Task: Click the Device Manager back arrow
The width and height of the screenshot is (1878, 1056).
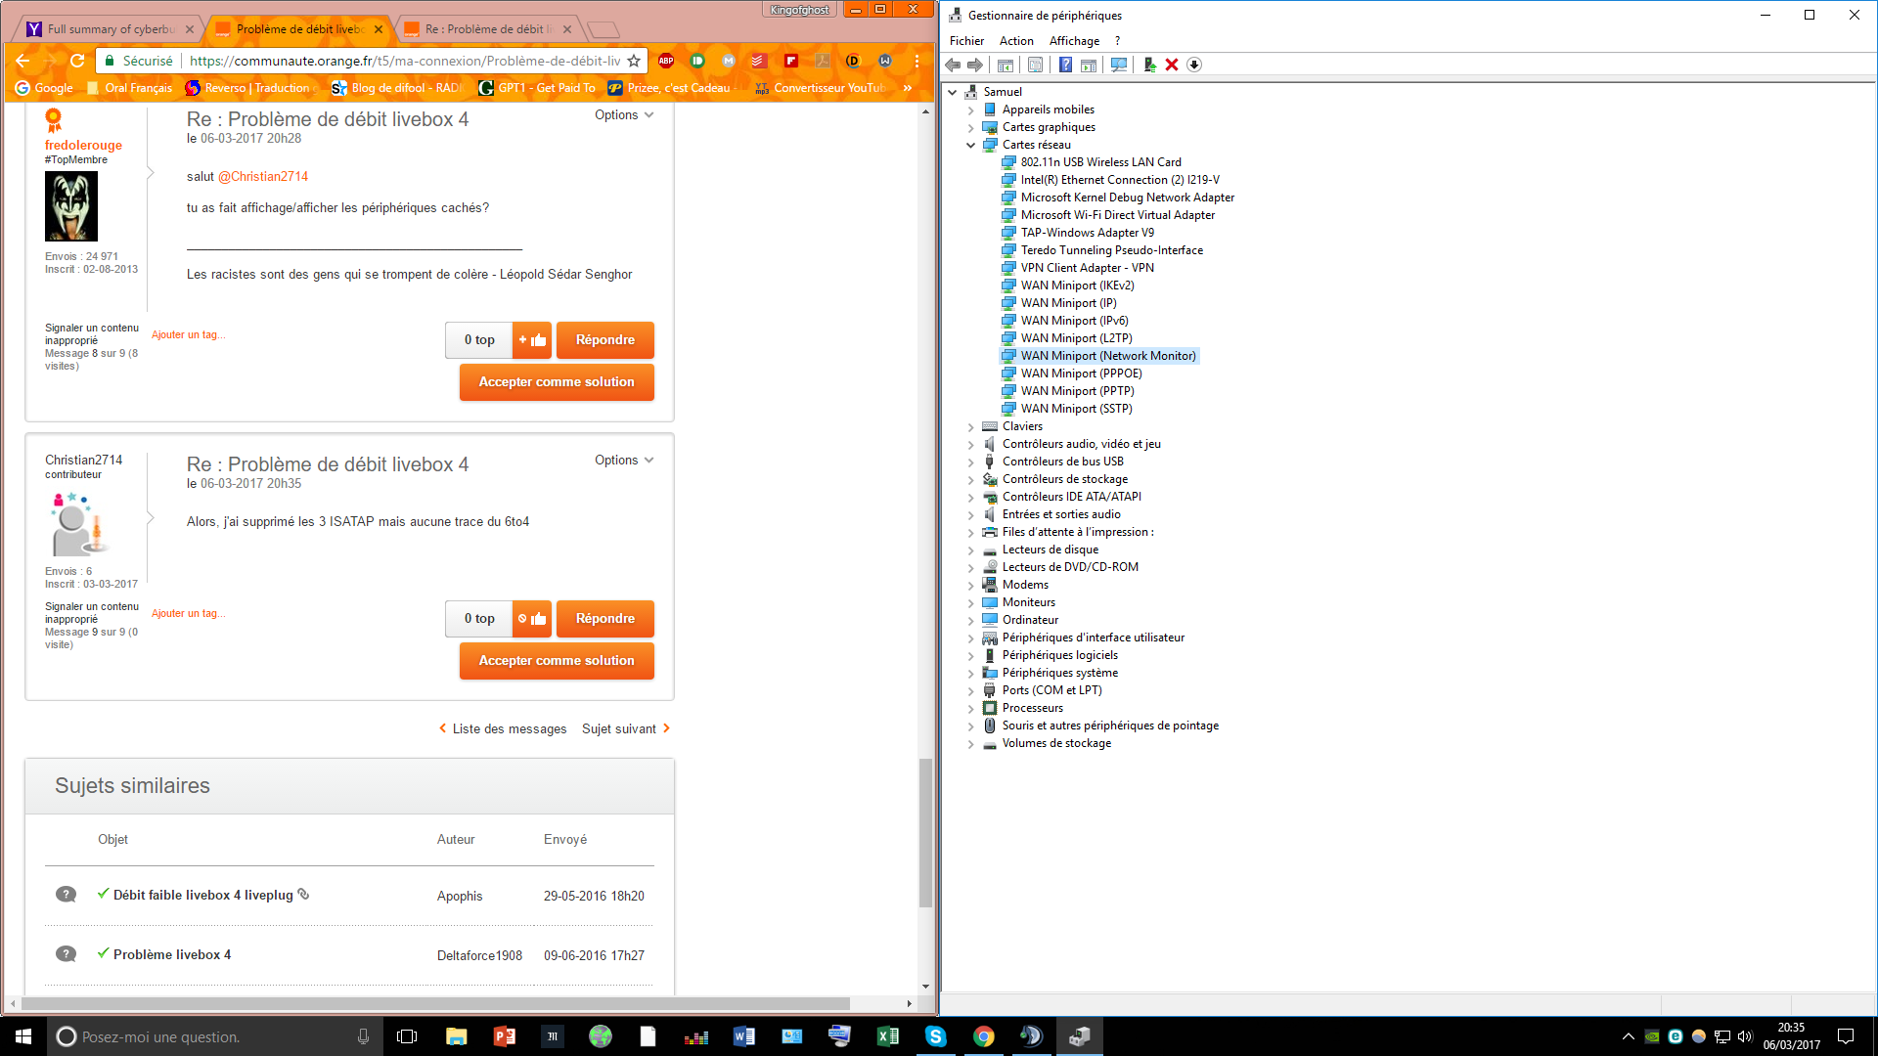Action: (x=953, y=65)
